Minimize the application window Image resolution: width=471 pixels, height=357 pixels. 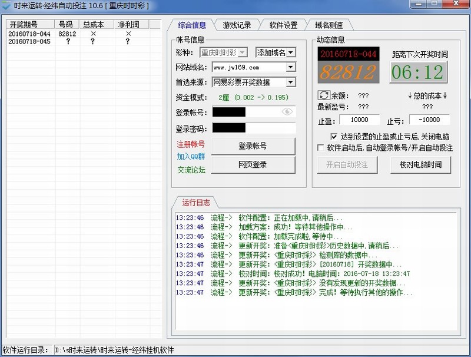(x=419, y=5)
